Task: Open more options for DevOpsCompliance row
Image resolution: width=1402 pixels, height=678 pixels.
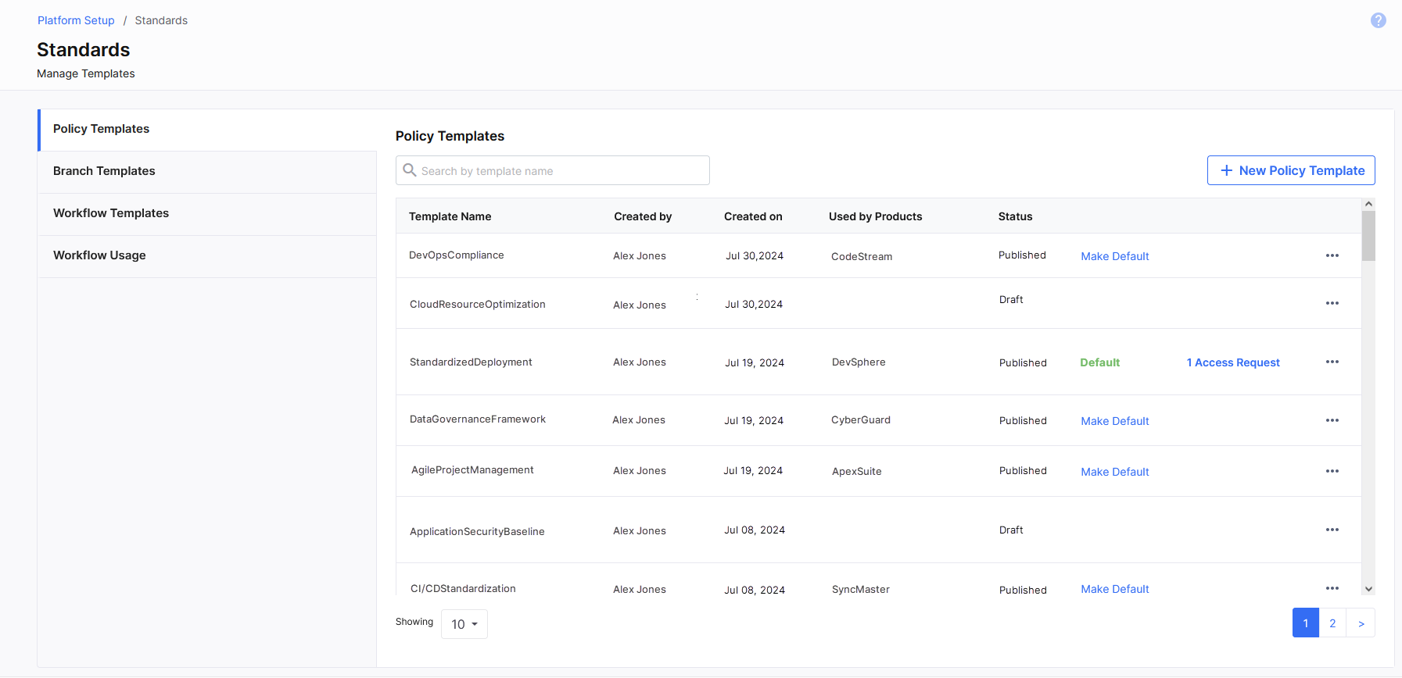Action: [x=1332, y=255]
